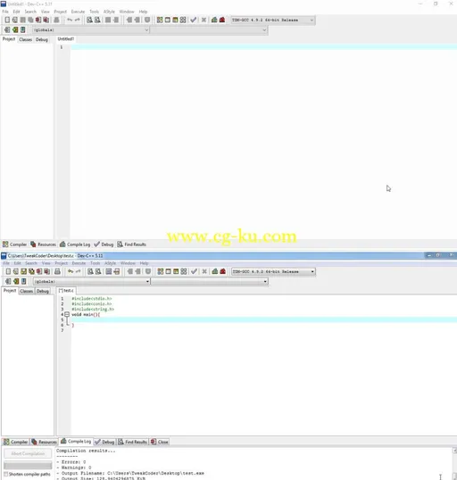The height and width of the screenshot is (480, 457).
Task: Click New file icon in Untitled1 window
Action: pyautogui.click(x=7, y=20)
